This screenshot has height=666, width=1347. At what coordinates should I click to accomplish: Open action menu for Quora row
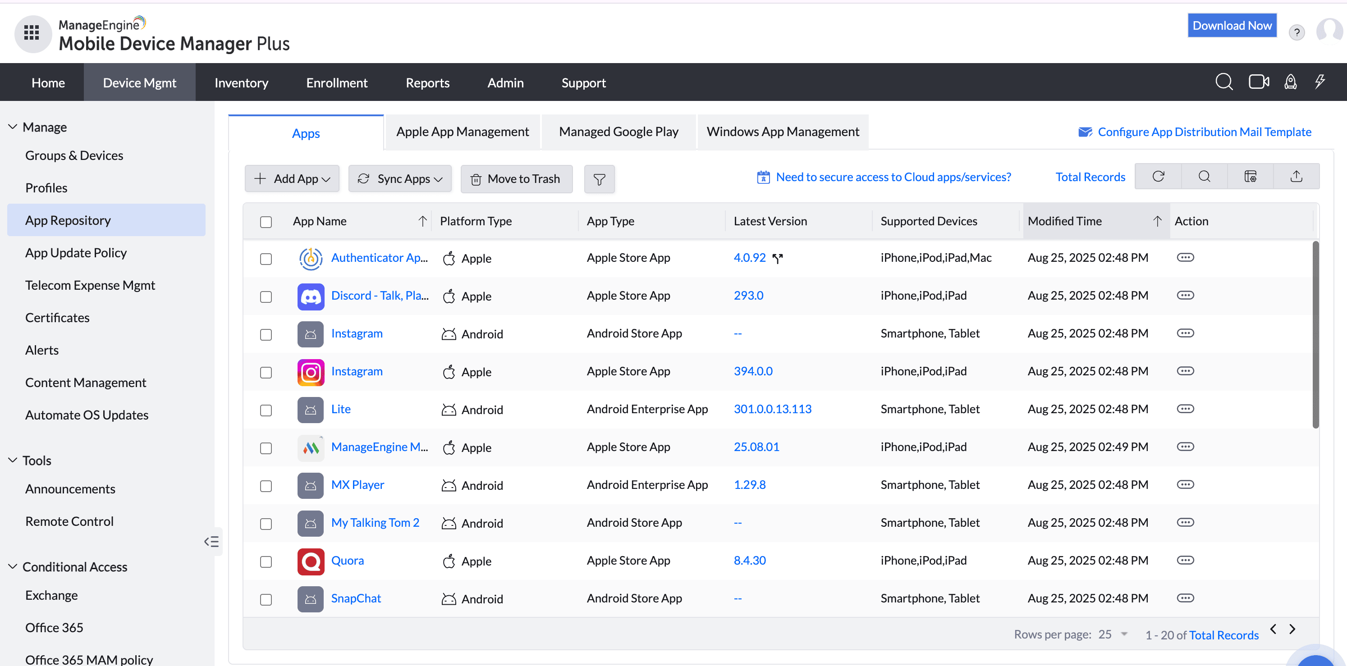1185,561
